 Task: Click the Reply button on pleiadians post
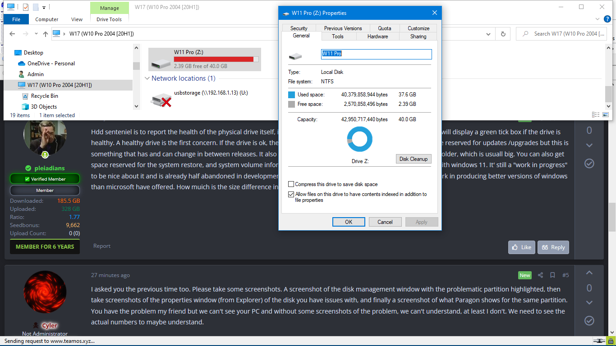click(x=553, y=247)
